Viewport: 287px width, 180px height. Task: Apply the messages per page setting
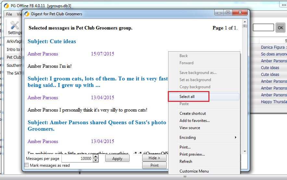pos(117,158)
